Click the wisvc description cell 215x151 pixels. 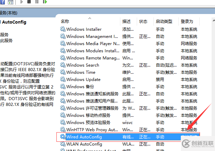127,123
